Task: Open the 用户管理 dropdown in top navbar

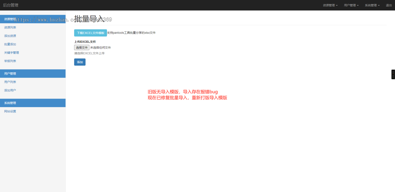Action: [351, 5]
